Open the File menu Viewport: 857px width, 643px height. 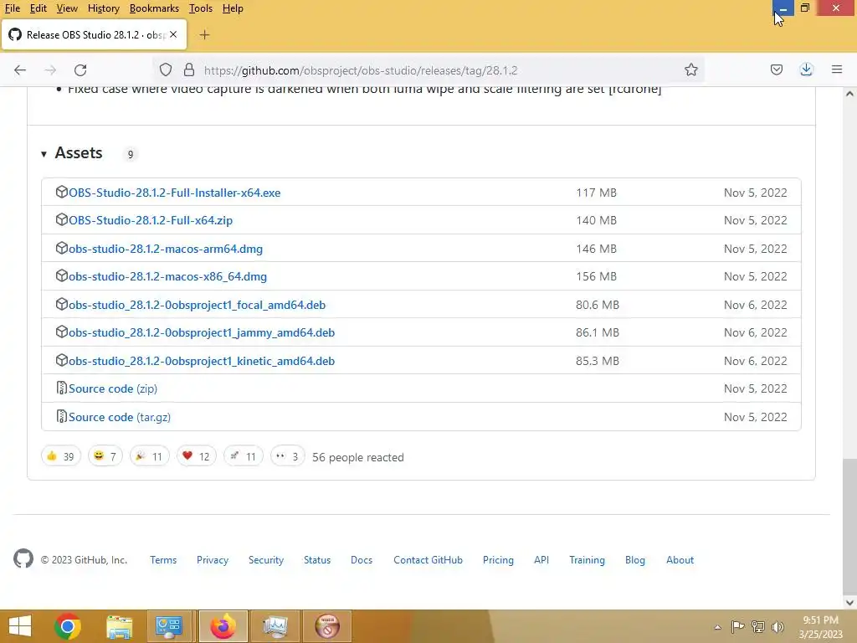pyautogui.click(x=12, y=8)
